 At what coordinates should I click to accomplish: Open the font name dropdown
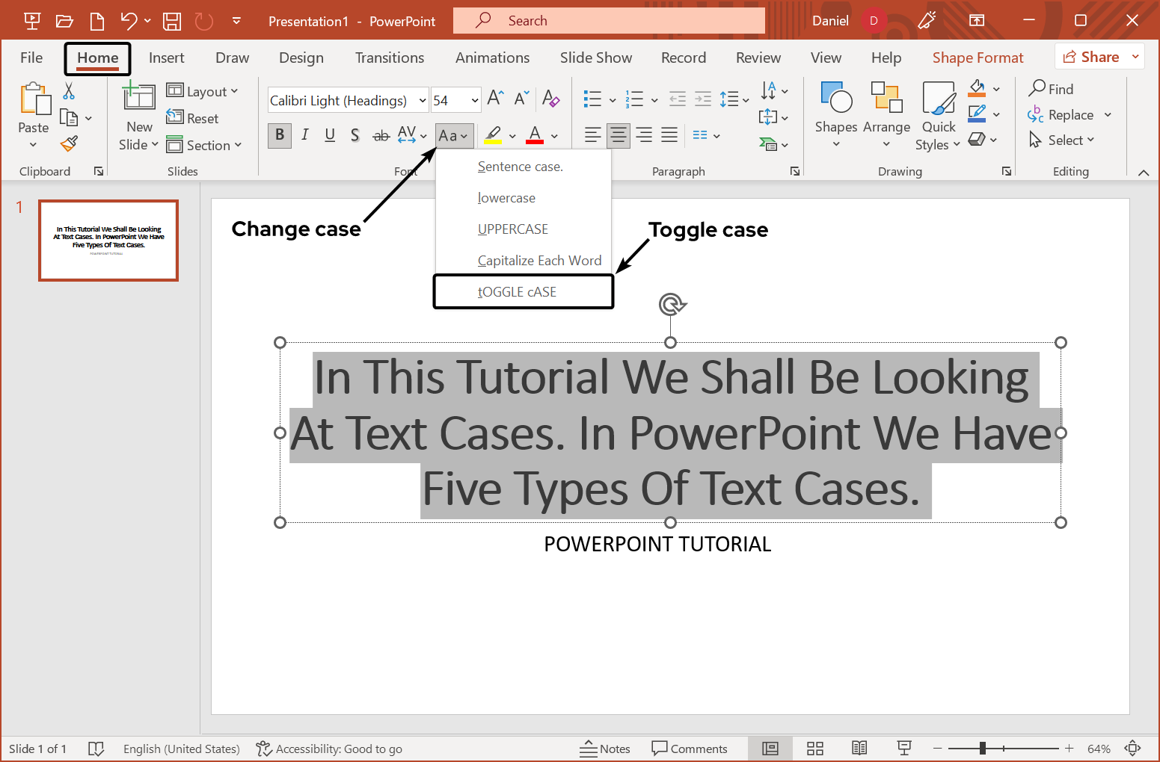coord(423,100)
